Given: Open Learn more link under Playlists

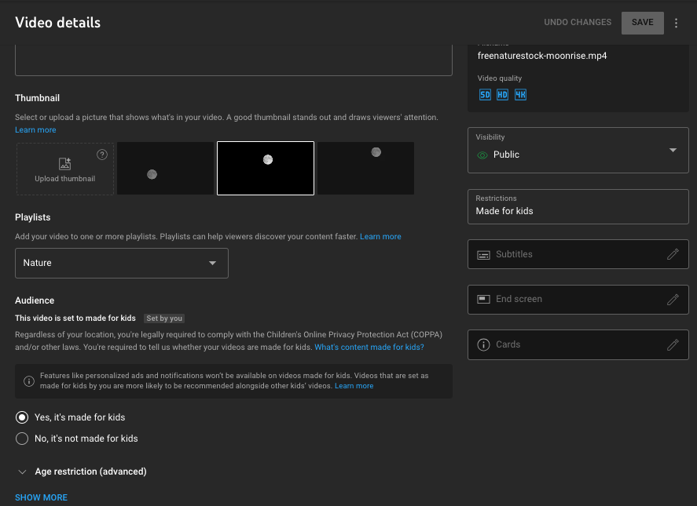Looking at the screenshot, I should pos(380,237).
